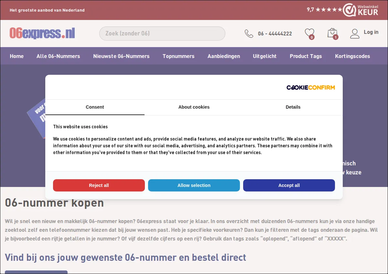Open Kortingscodes menu item

tap(352, 56)
